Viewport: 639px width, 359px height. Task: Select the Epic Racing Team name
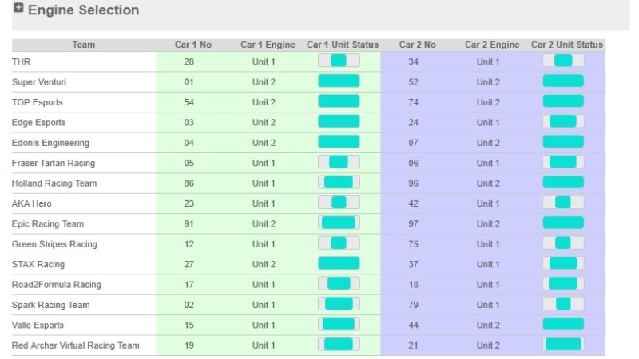pos(48,224)
